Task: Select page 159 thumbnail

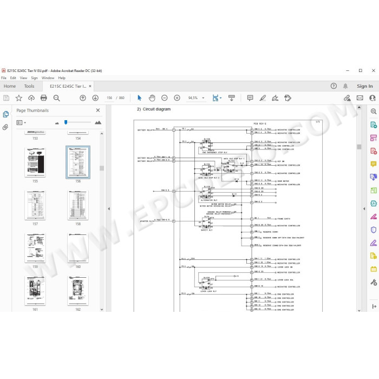Action: coord(35,248)
